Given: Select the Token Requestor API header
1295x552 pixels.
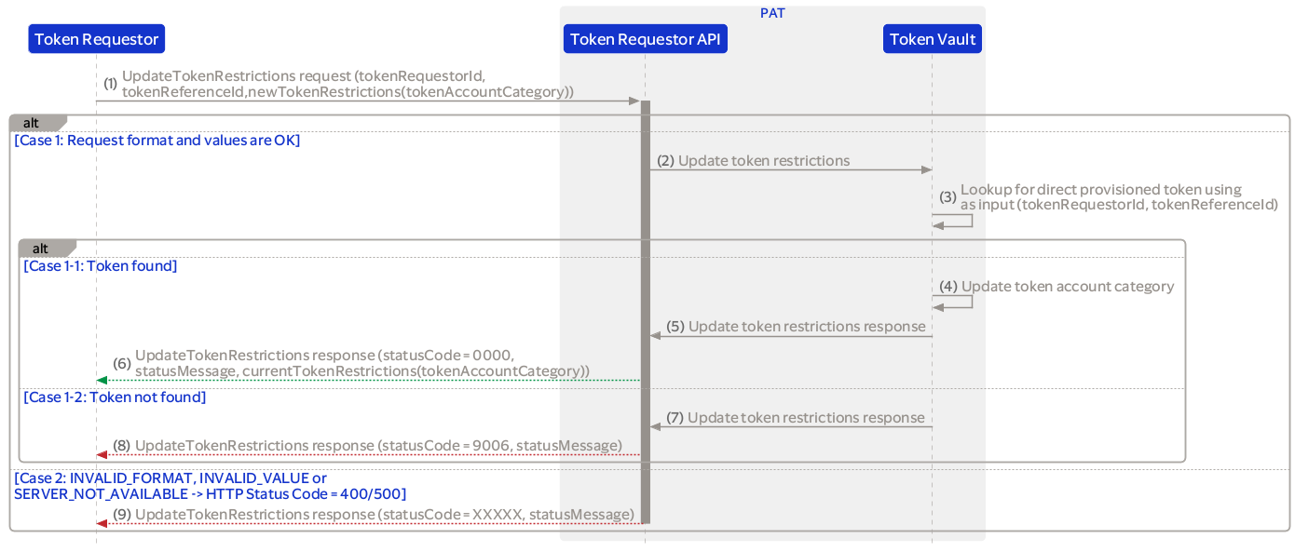Looking at the screenshot, I should pos(645,38).
